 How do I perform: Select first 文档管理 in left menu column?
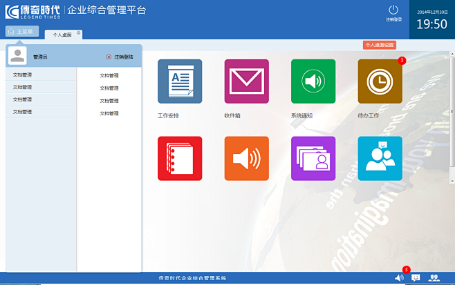[x=22, y=75]
